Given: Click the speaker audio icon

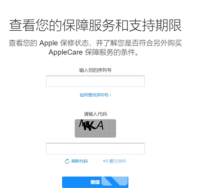Looking at the screenshot, I should pyautogui.click(x=106, y=161).
